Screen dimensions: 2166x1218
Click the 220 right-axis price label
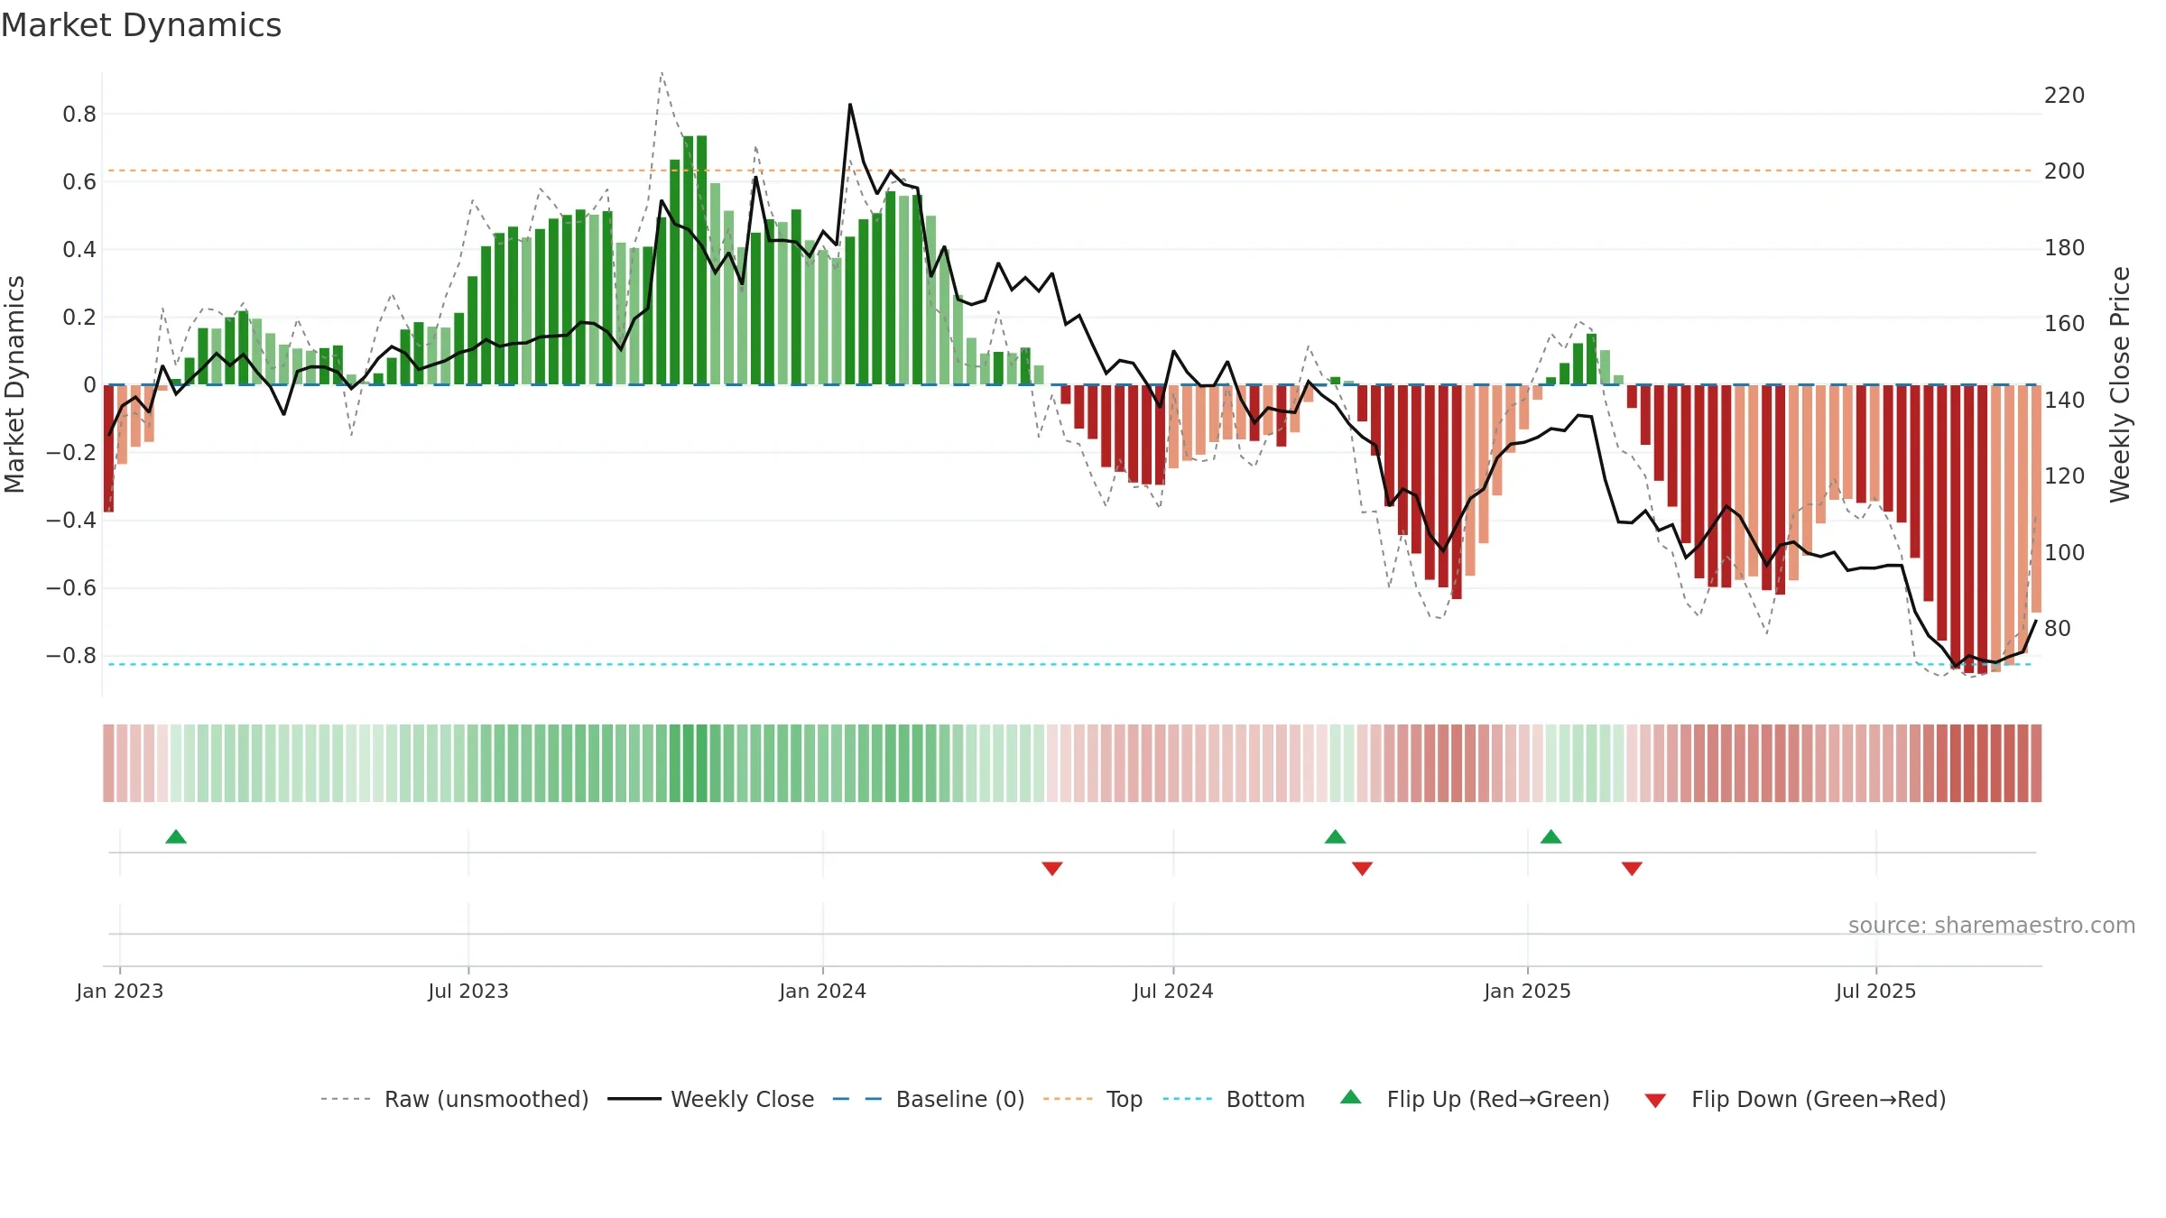(2065, 96)
